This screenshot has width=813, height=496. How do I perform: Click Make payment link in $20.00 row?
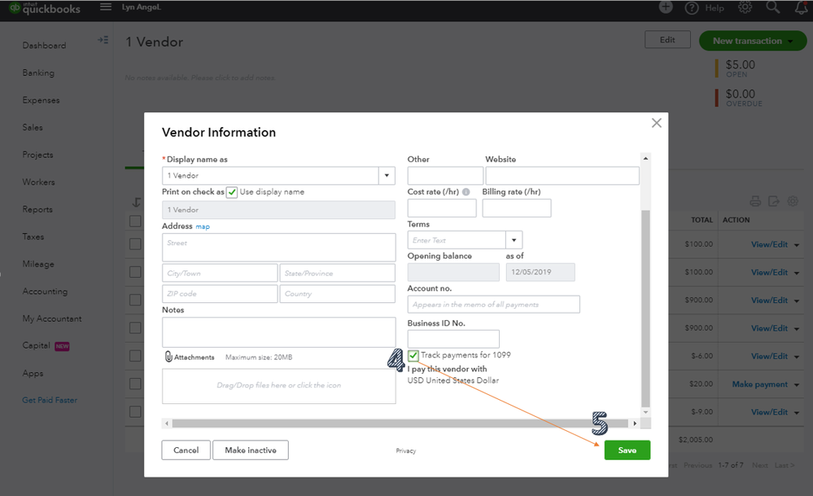759,384
